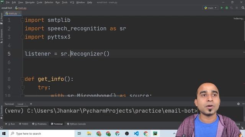Open the Refactor menu
This screenshot has height=137, width=245.
click(x=49, y=3)
